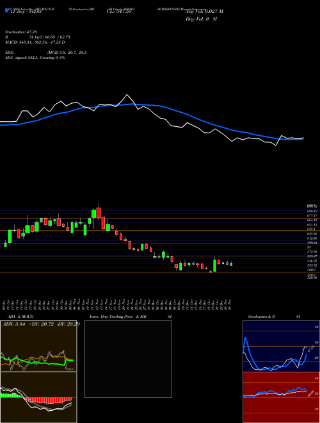Click the 572.99 price axis label
Screen dimensions: 320x423
[312, 252]
